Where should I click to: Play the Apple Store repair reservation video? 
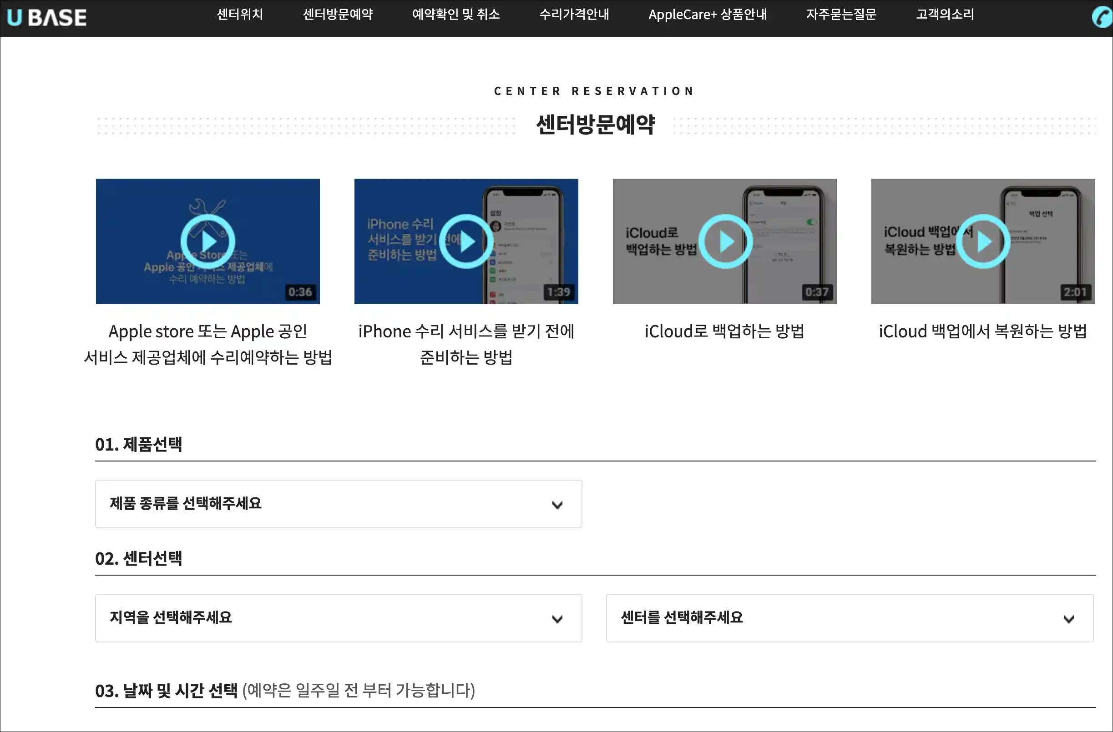[208, 241]
